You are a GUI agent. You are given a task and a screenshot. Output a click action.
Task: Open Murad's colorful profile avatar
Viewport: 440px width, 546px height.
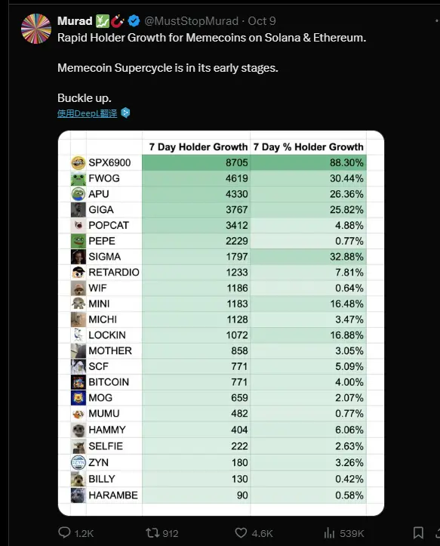[x=36, y=29]
